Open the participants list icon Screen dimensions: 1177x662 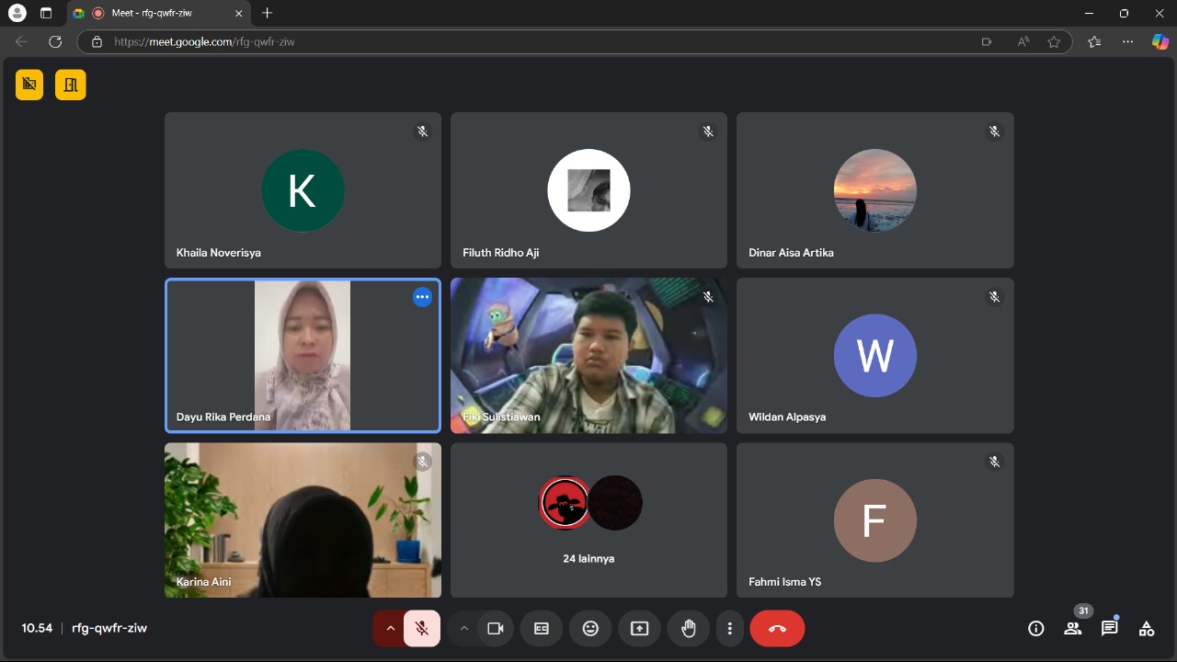[x=1072, y=629]
